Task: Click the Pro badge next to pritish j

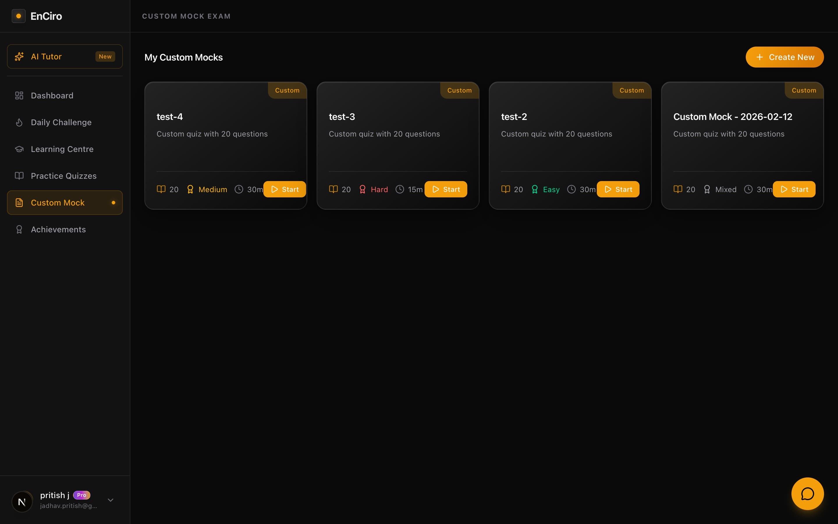Action: tap(82, 495)
